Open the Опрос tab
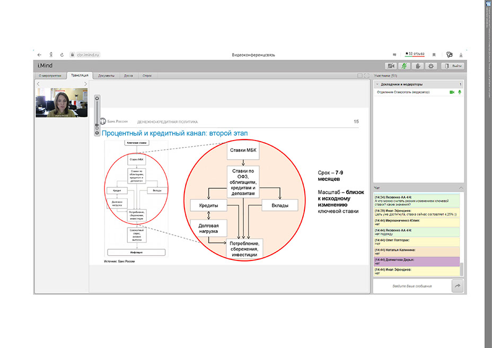Viewport: 492px width, 348px height. 147,76
